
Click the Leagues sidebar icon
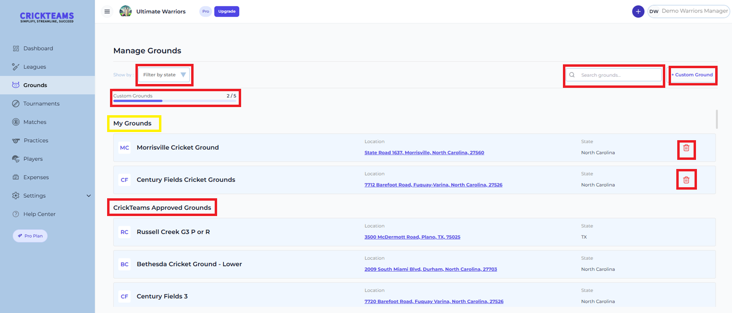tap(16, 67)
